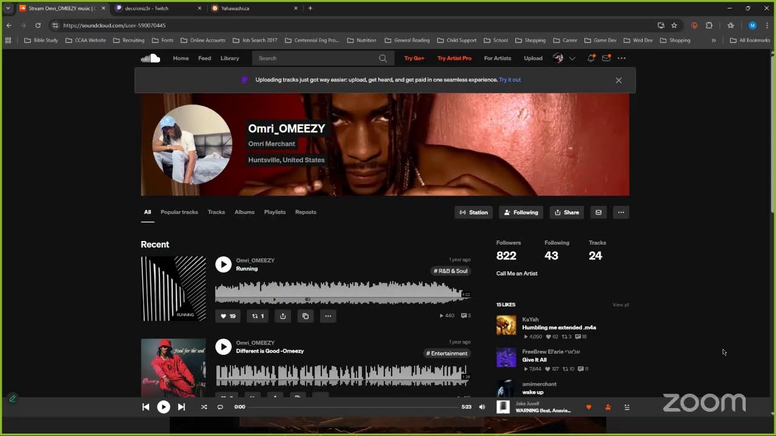
Task: Seek in the player progress bar
Action: pos(353,407)
